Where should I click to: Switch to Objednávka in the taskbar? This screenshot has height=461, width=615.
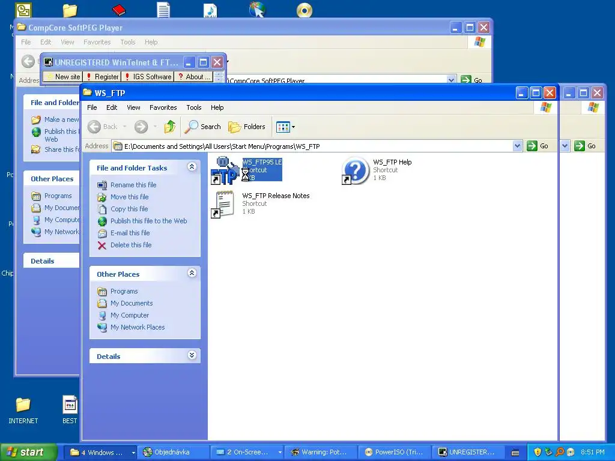coord(174,453)
